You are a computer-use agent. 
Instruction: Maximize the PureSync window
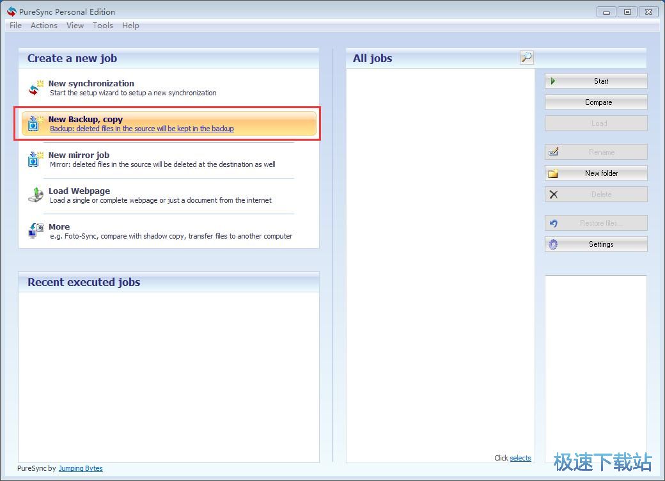pyautogui.click(x=627, y=12)
